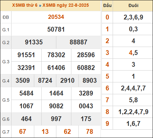Click Đầu digit 1 in the head column
Image resolution: width=153 pixels, height=138 pixels.
(107, 29)
